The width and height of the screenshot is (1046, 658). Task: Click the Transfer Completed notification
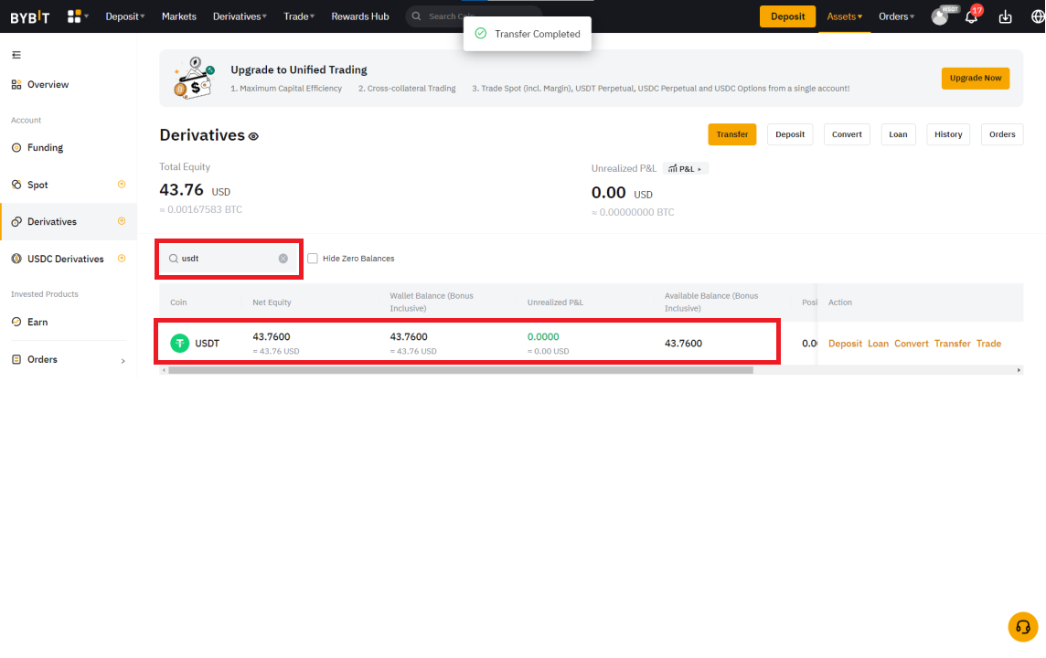tap(528, 34)
